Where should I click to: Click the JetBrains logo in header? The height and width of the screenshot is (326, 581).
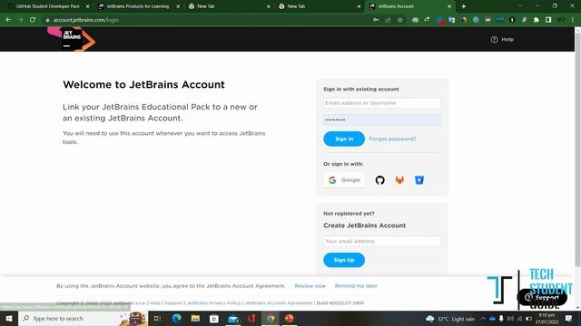[72, 39]
